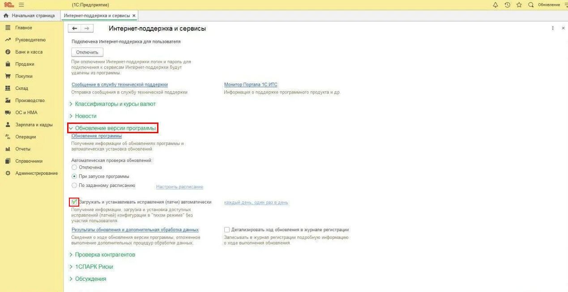
Task: Click the Склад grid icon
Action: 8,88
